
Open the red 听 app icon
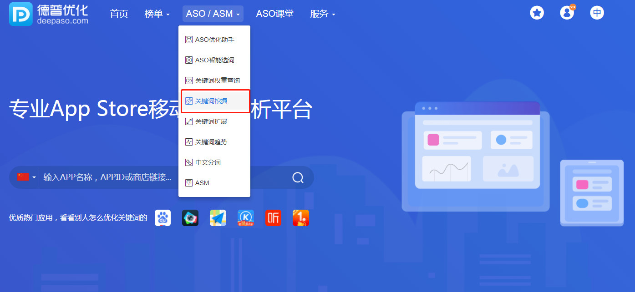[x=273, y=218]
